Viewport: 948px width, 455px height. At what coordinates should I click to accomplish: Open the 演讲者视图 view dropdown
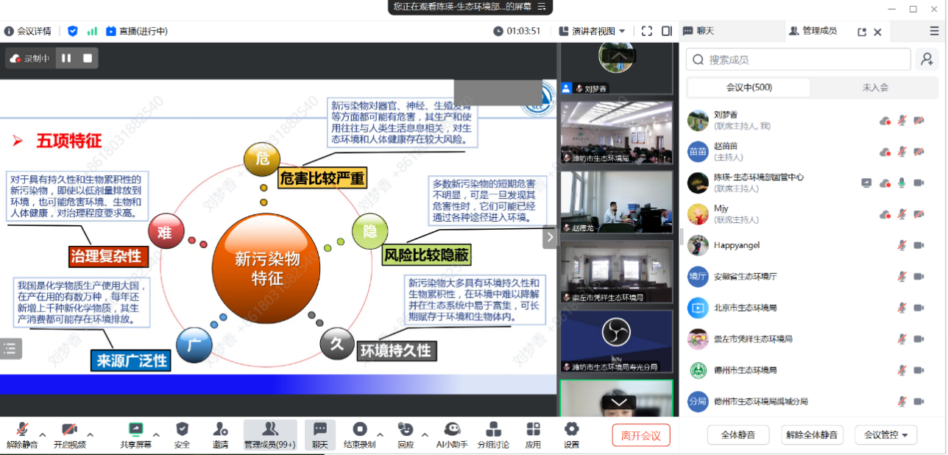click(x=592, y=31)
